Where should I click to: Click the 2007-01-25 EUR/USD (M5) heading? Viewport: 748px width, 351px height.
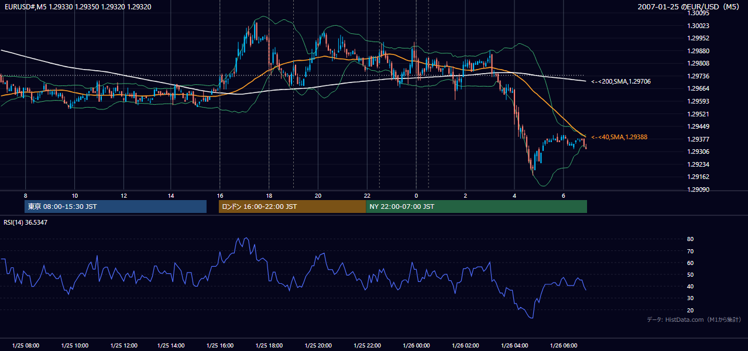689,6
